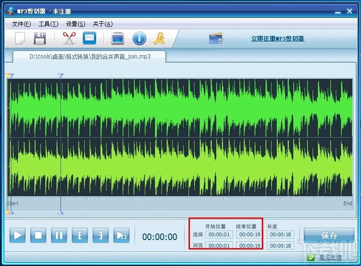Open the blue info circle icon
Image resolution: width=361 pixels, height=266 pixels.
pyautogui.click(x=139, y=38)
